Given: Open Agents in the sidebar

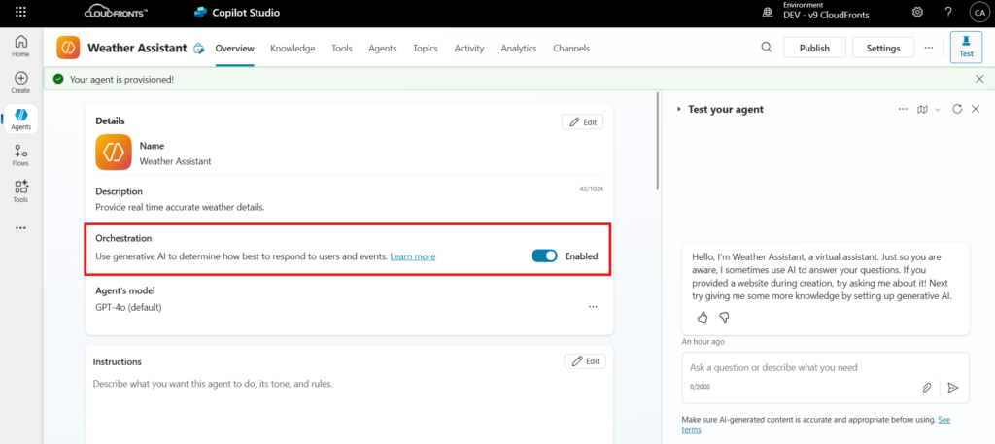Looking at the screenshot, I should [x=21, y=119].
